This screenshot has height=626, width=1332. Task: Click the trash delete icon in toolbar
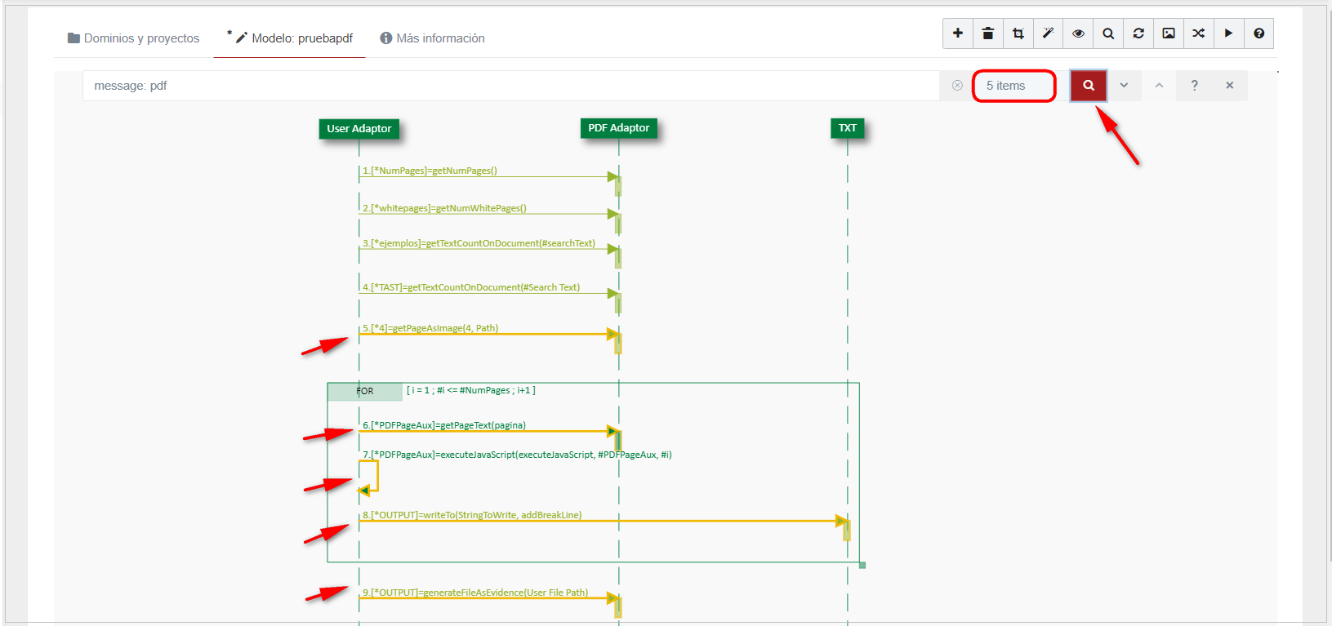pyautogui.click(x=987, y=33)
